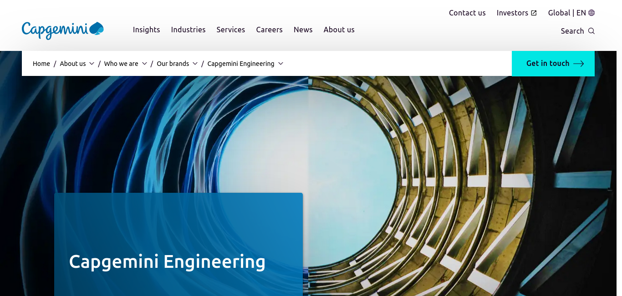
Task: Click the Investors external link icon
Action: pyautogui.click(x=534, y=13)
